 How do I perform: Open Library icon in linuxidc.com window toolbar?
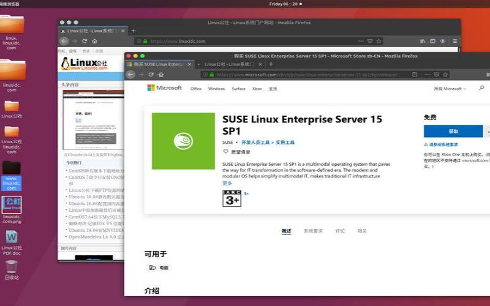423,41
